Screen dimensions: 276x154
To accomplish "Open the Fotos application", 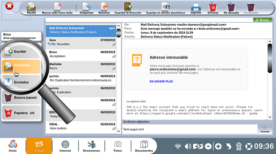I will [118, 146].
